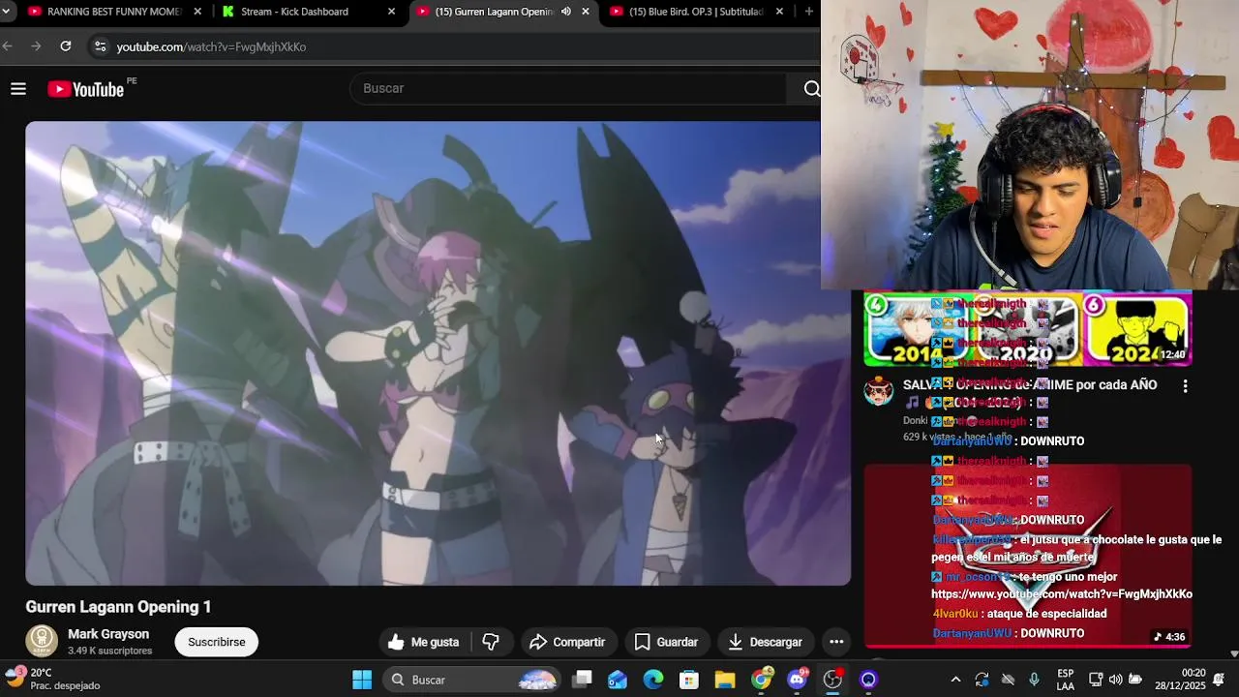Open site information icon in address bar
1239x697 pixels.
pyautogui.click(x=100, y=46)
